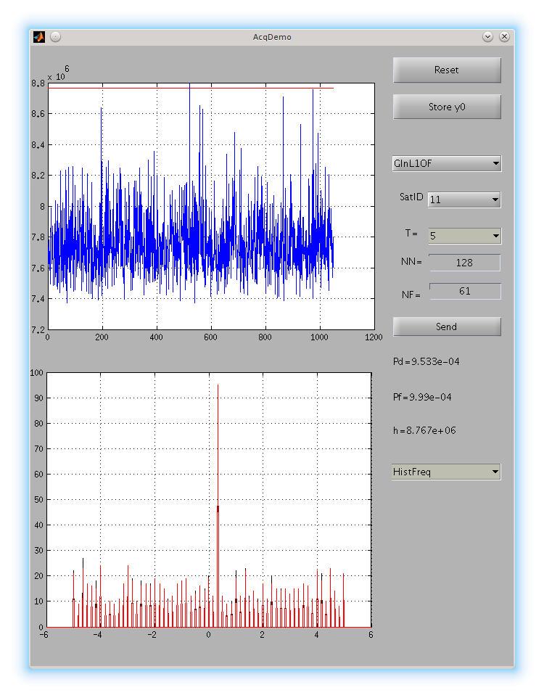Image resolution: width=544 pixels, height=698 pixels.
Task: Click the MATLAB icon in title bar
Action: [39, 36]
